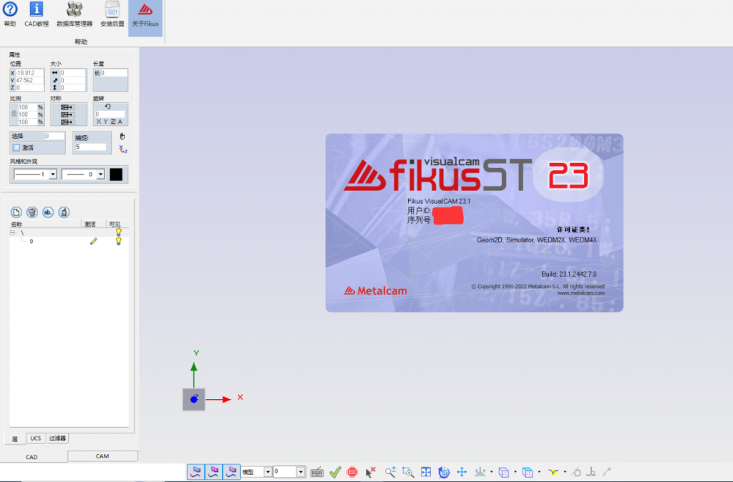The image size is (733, 482).
Task: Click the fourth round layer toolbar icon
Action: [x=64, y=212]
